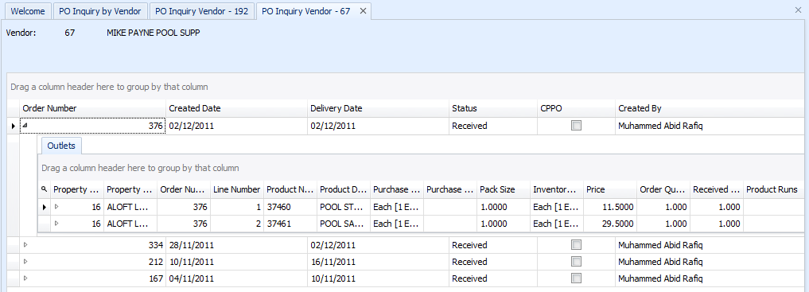The image size is (809, 292).
Task: Sort Outlets grid by Price header
Action: pos(610,189)
